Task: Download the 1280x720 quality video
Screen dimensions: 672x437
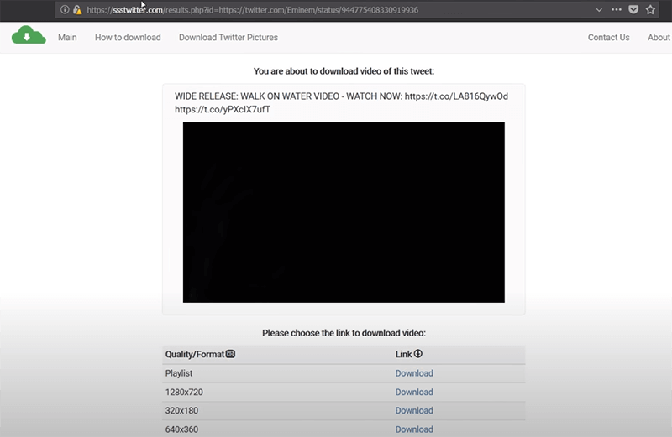Action: click(x=414, y=392)
